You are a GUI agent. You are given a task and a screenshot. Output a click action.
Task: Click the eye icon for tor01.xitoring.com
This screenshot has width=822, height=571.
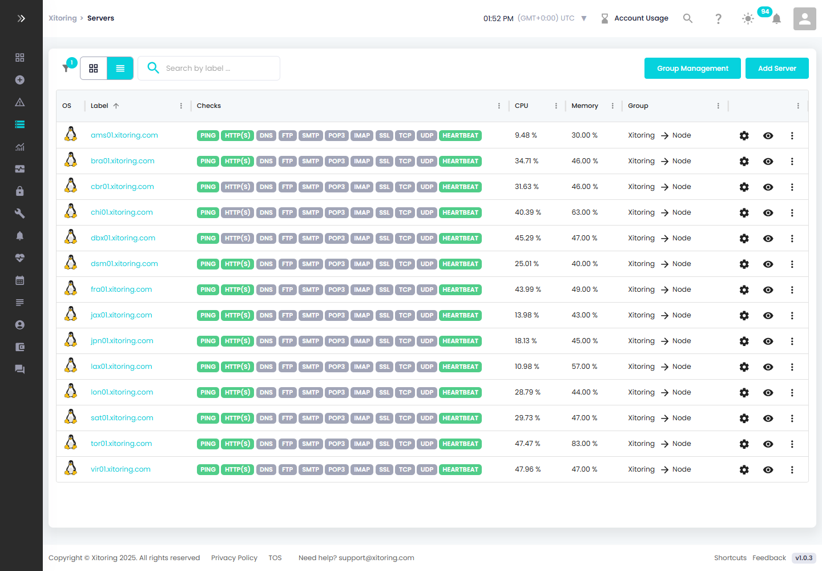pyautogui.click(x=768, y=444)
